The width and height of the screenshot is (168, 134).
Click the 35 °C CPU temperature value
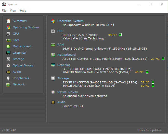112,35
